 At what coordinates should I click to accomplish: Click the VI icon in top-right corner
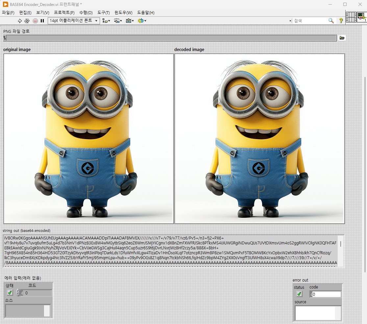(x=362, y=17)
